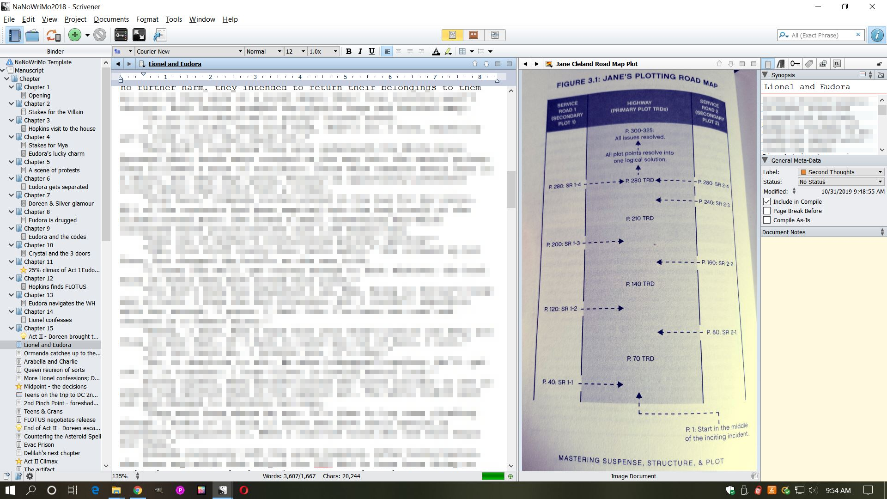Viewport: 887px width, 499px height.
Task: Check Include in Compile checkbox
Action: coord(767,201)
